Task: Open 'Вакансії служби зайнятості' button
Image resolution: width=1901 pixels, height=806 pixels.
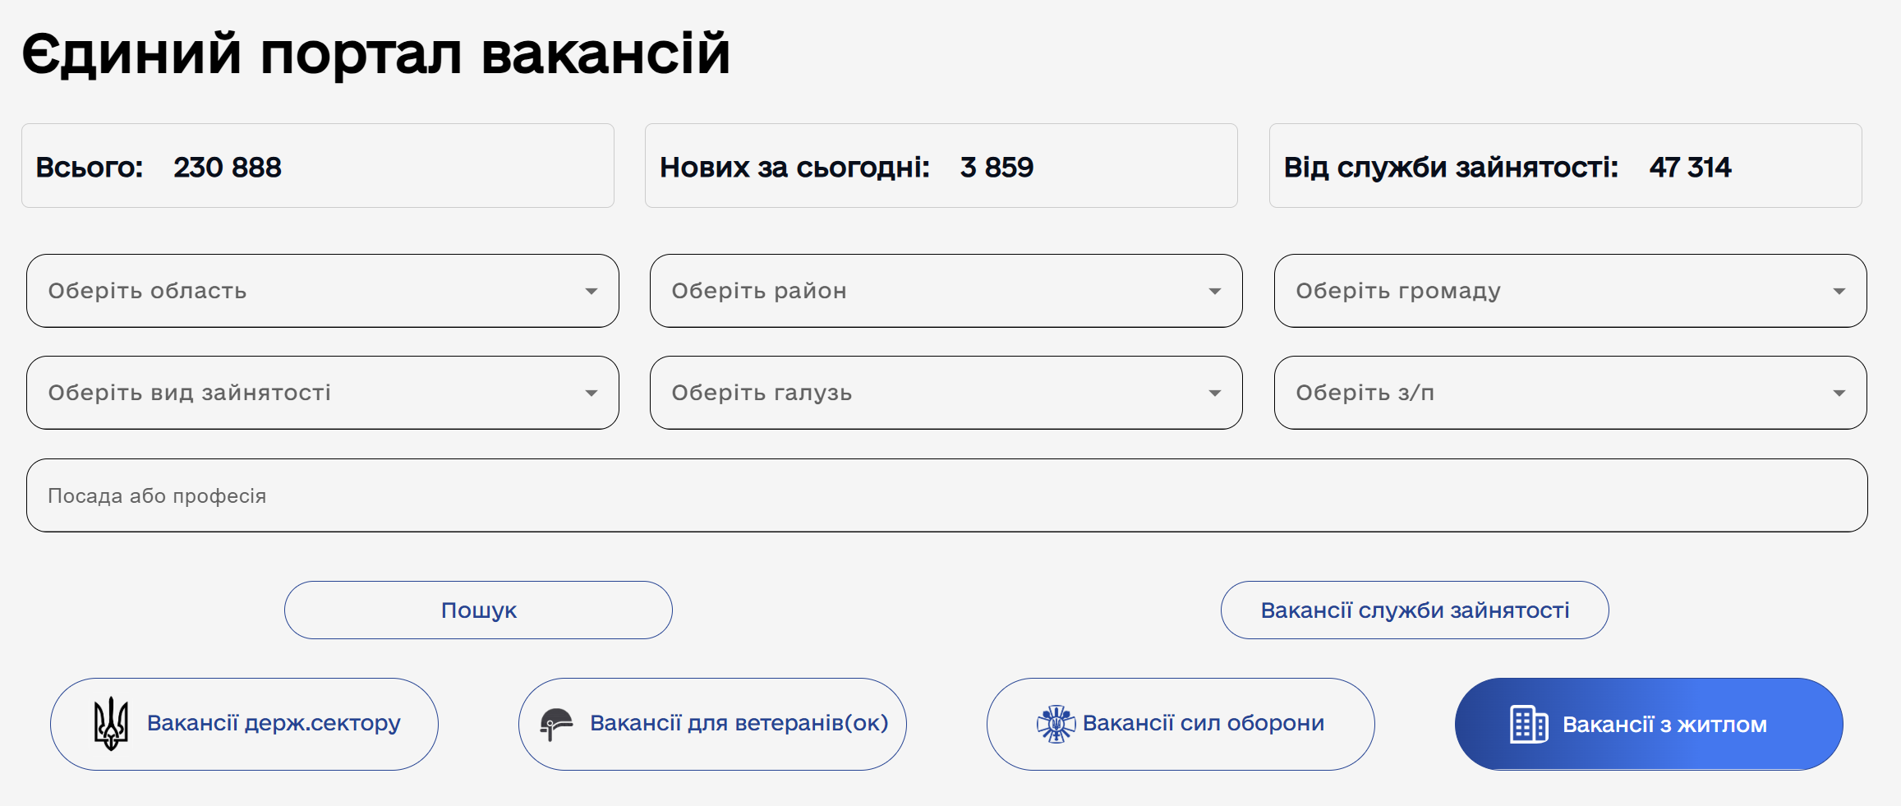Action: pyautogui.click(x=1414, y=610)
